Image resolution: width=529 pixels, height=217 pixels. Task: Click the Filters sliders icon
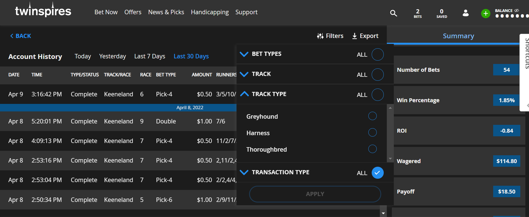pos(320,36)
